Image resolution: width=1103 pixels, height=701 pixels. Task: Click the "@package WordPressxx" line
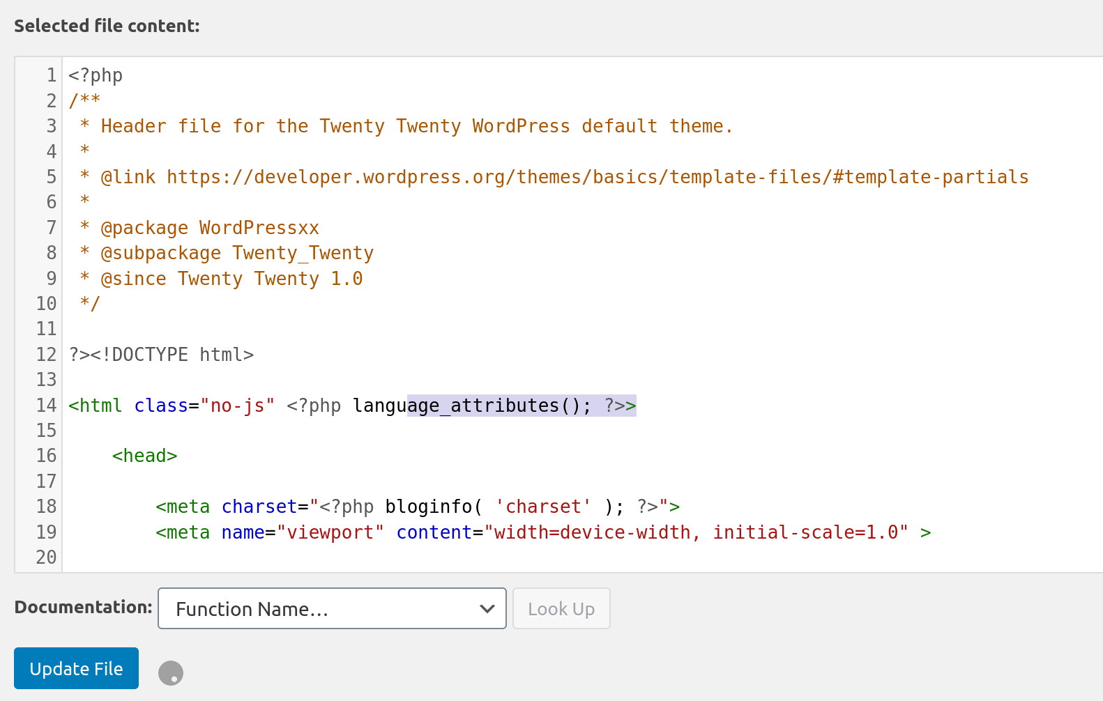coord(199,228)
